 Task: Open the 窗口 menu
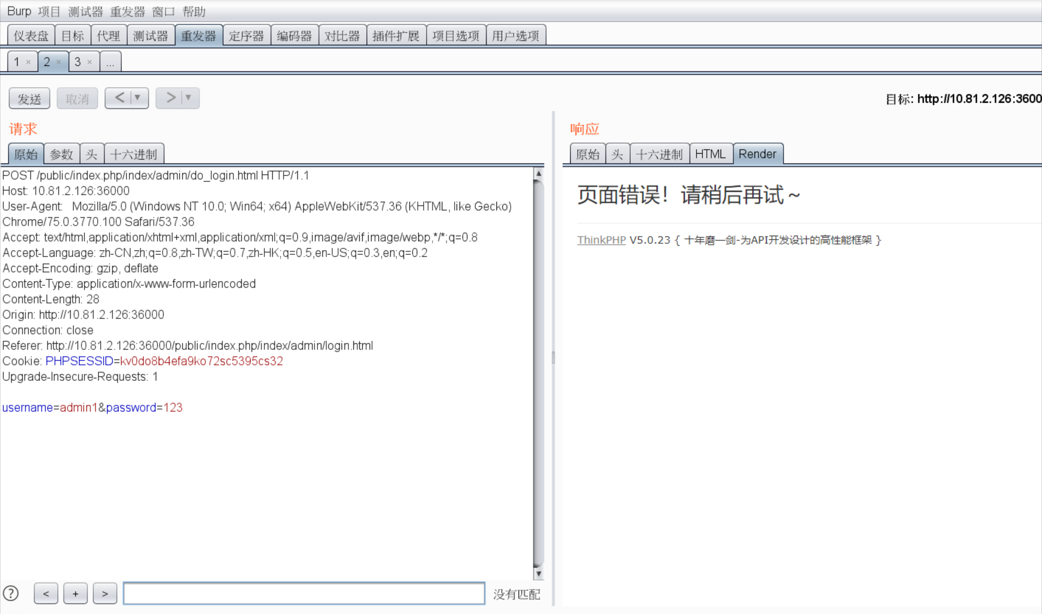pyautogui.click(x=164, y=11)
